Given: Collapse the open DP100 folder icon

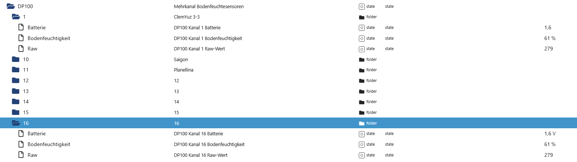Looking at the screenshot, I should click(10, 6).
